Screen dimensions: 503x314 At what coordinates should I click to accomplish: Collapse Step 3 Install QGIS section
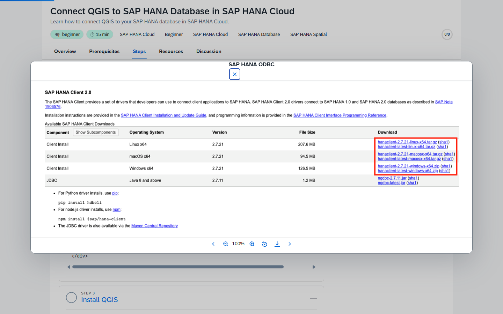313,298
